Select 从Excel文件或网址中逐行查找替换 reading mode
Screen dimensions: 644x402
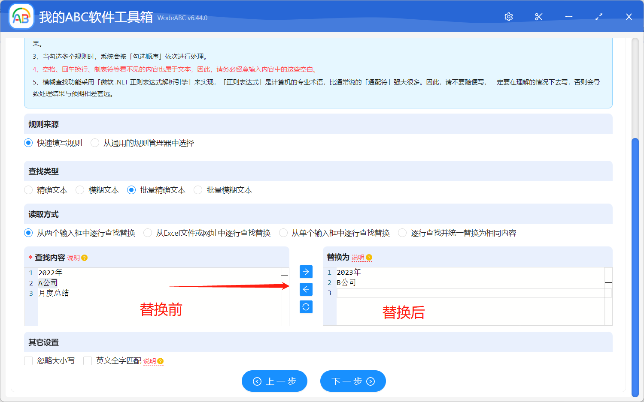(x=148, y=233)
